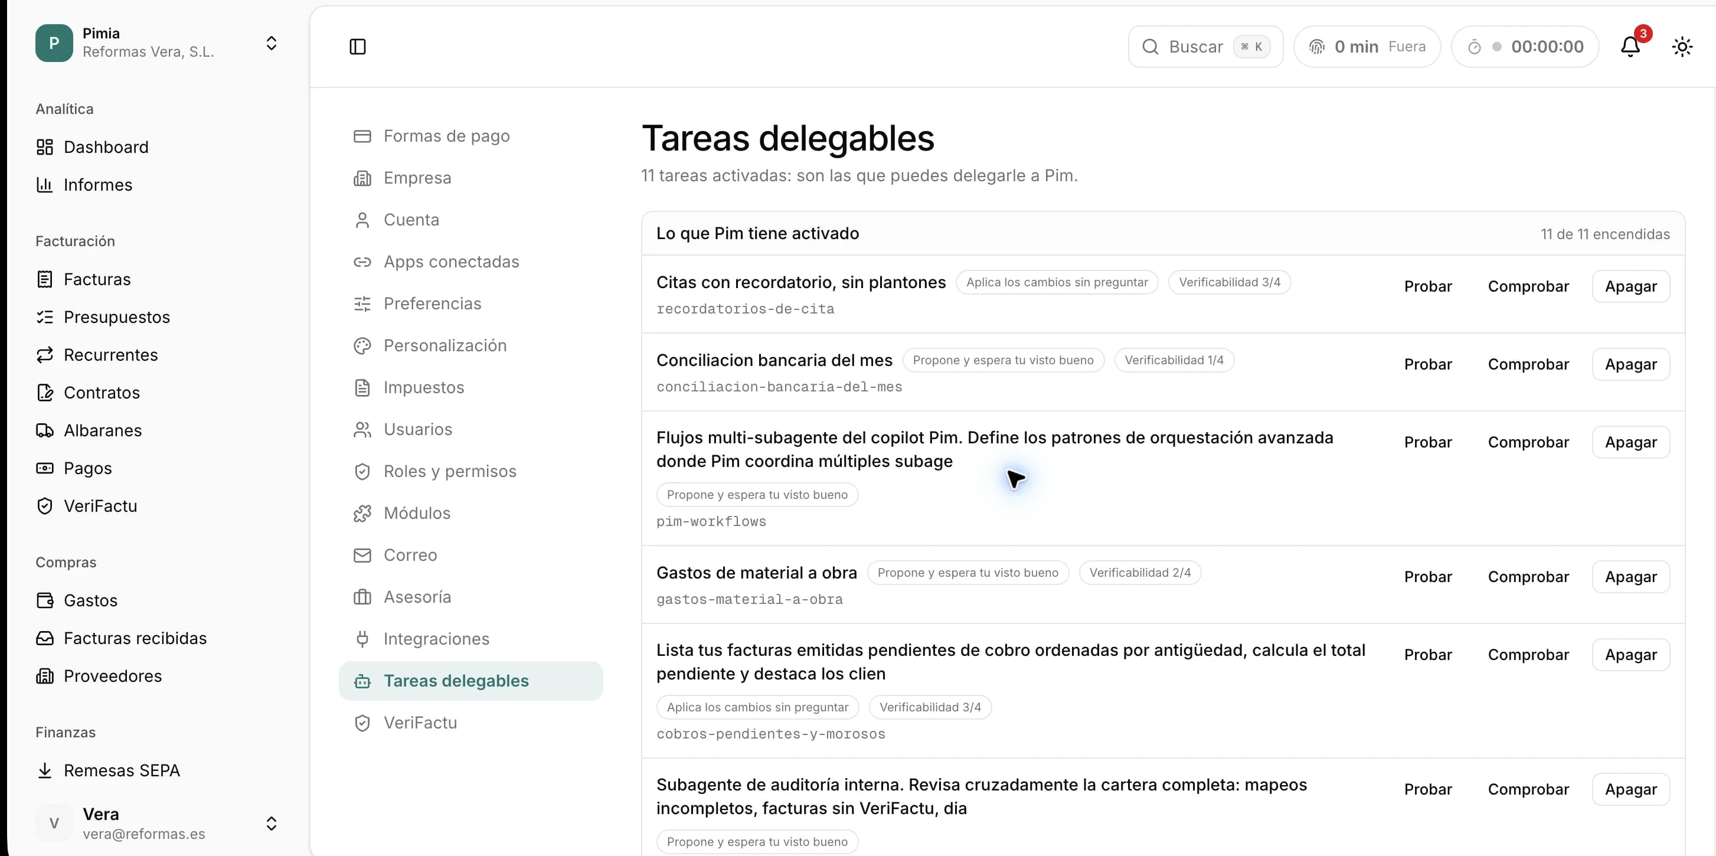Open Correo settings section
This screenshot has height=856, width=1716.
pos(471,555)
